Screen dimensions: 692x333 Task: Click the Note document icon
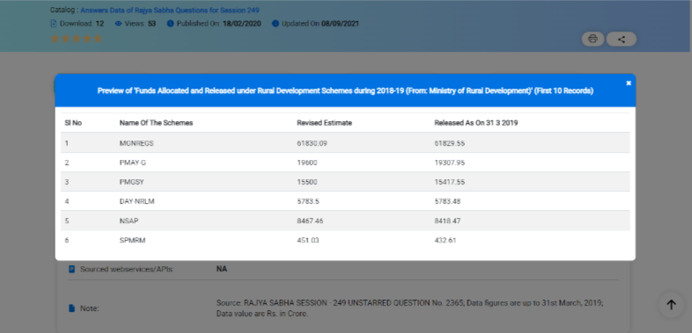[x=71, y=308]
